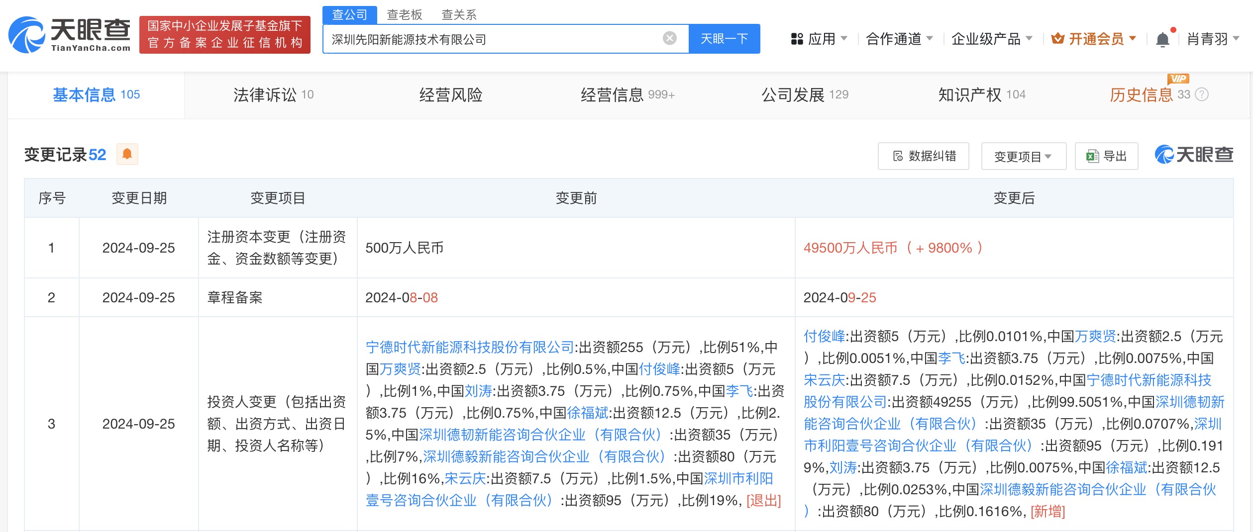Click the 数据纠错 button
Screen dimensions: 1253x532
pos(924,156)
